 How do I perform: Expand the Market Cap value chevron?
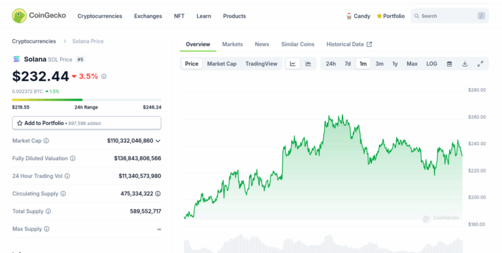158,141
